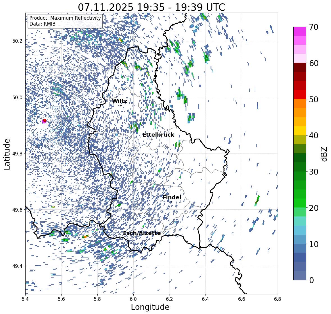
Task: Click the Findel station label
Action: point(172,197)
